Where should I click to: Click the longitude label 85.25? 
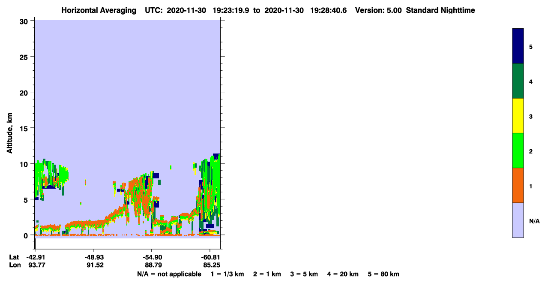pos(211,265)
